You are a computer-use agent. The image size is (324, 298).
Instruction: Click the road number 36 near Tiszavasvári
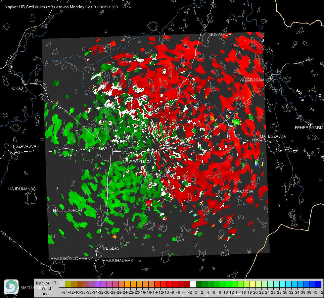pyautogui.click(x=21, y=152)
